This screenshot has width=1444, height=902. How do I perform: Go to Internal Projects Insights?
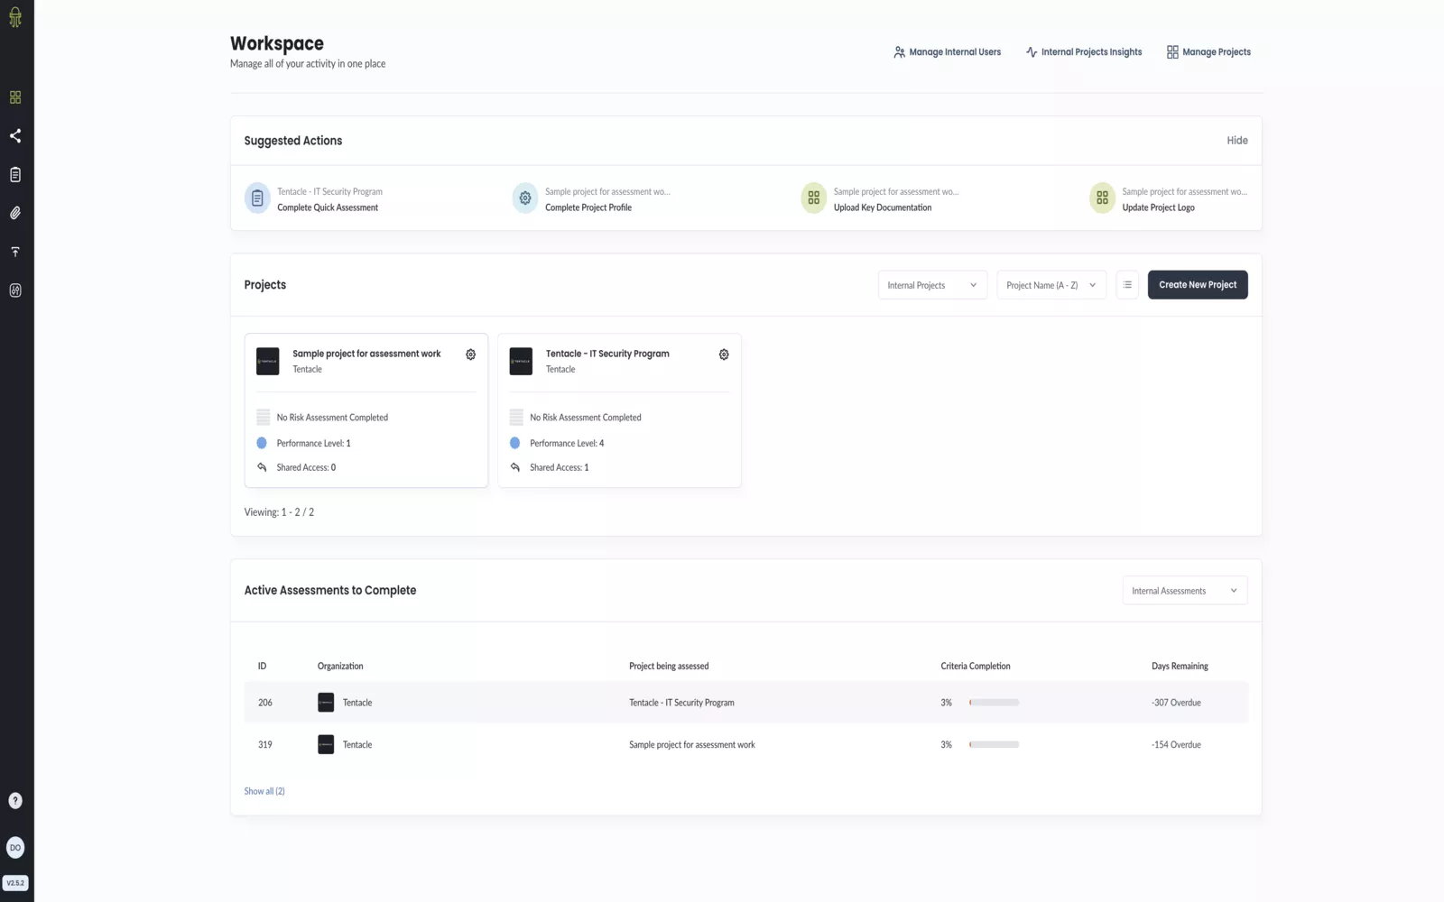[1084, 52]
